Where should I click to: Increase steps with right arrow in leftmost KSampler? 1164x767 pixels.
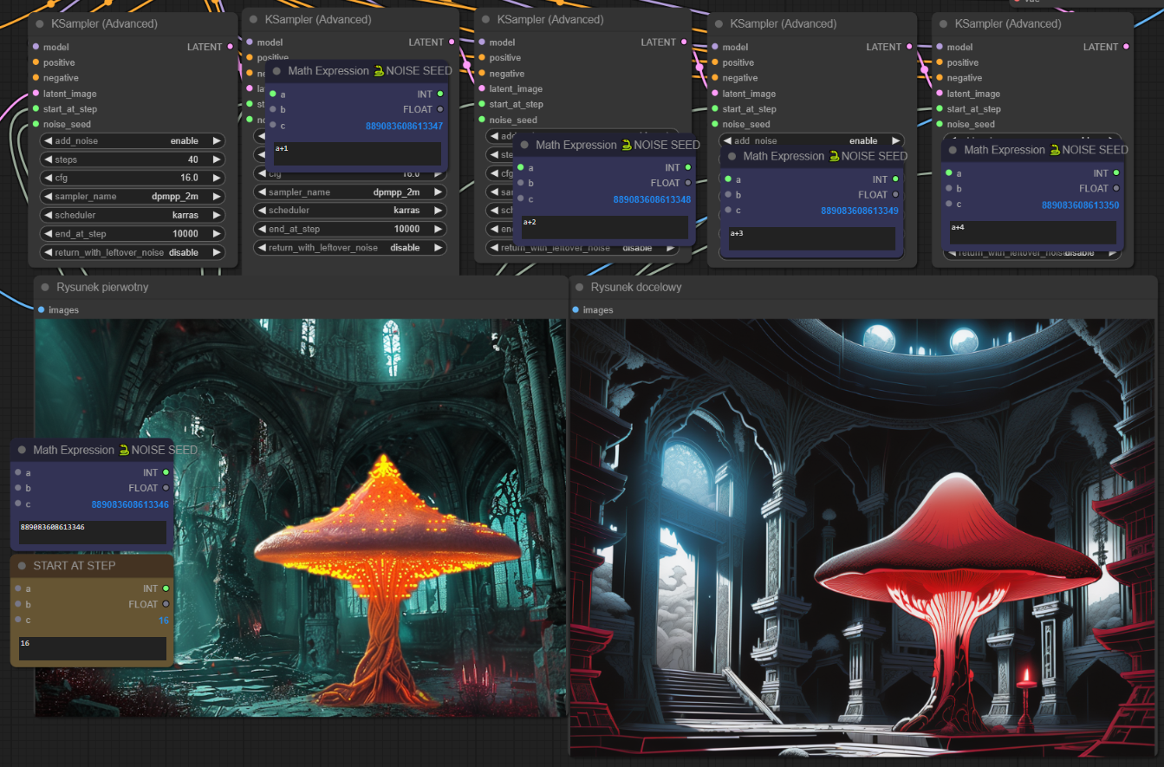pyautogui.click(x=217, y=159)
